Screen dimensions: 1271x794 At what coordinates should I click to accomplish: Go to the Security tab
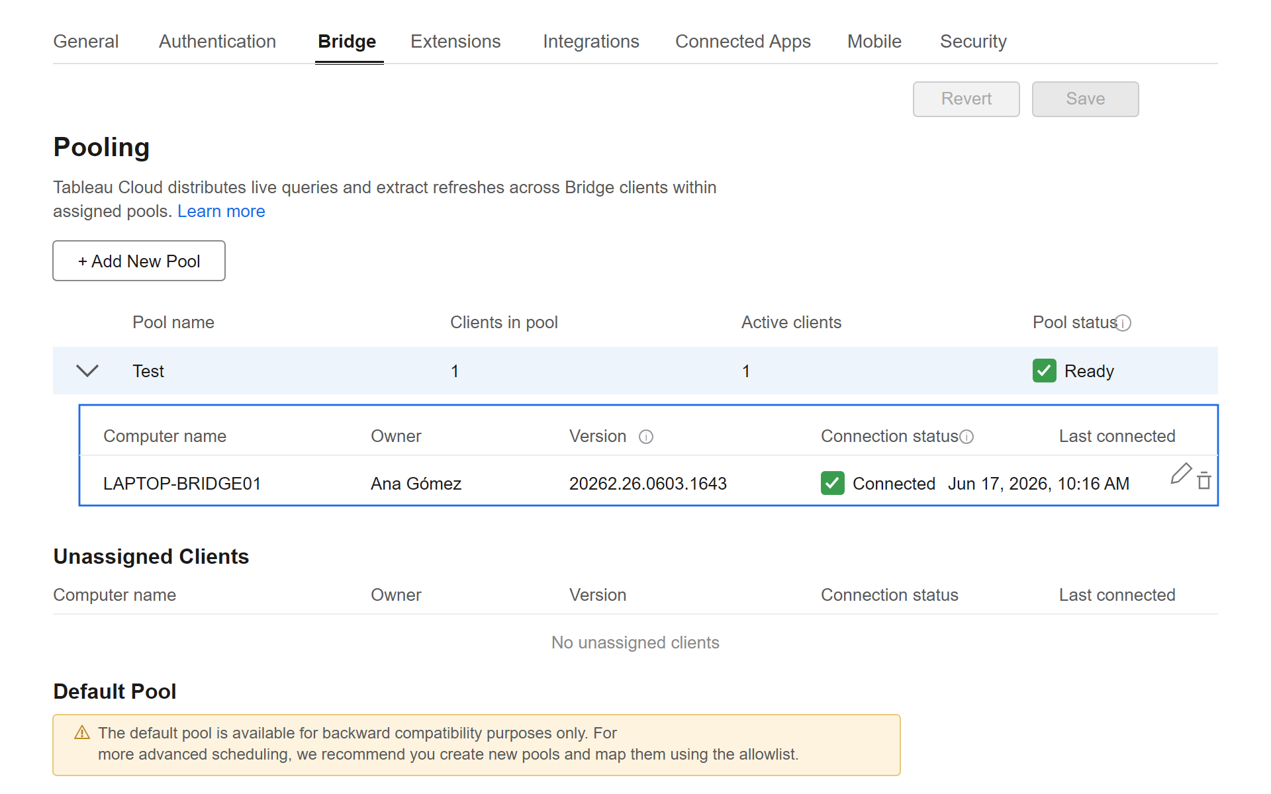coord(973,41)
